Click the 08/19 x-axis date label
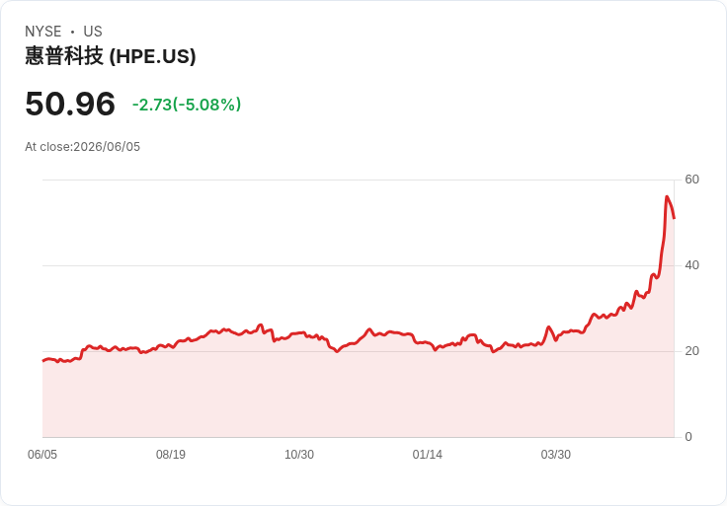727x506 pixels. point(171,455)
